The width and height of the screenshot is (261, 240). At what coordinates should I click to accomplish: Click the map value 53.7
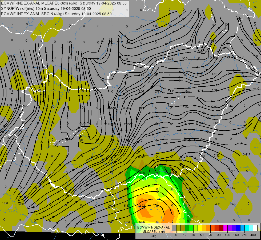point(232,171)
